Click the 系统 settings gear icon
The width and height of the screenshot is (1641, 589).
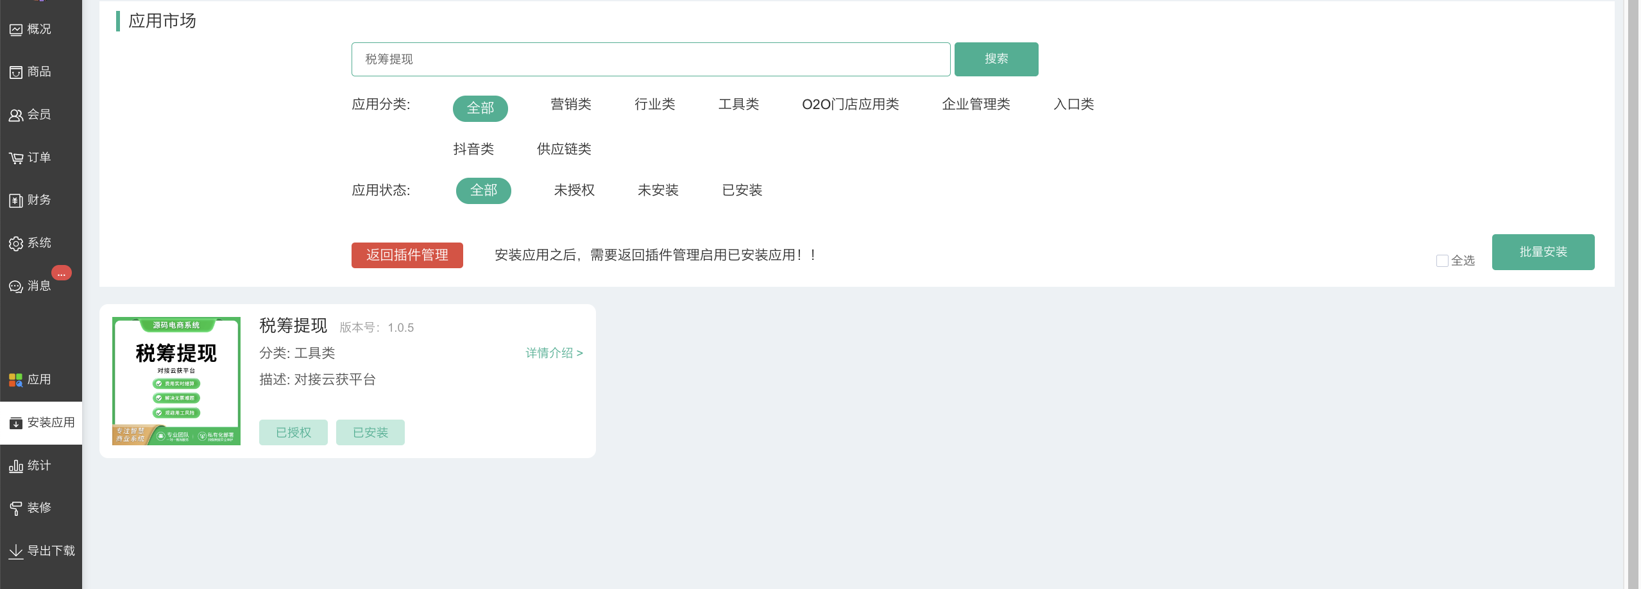[16, 244]
